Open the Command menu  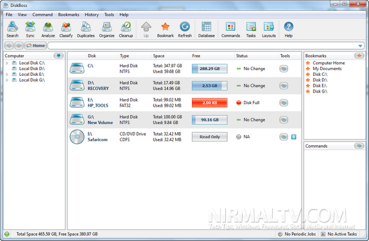42,15
